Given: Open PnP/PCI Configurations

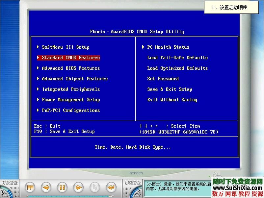Looking at the screenshot, I should coord(70,110).
